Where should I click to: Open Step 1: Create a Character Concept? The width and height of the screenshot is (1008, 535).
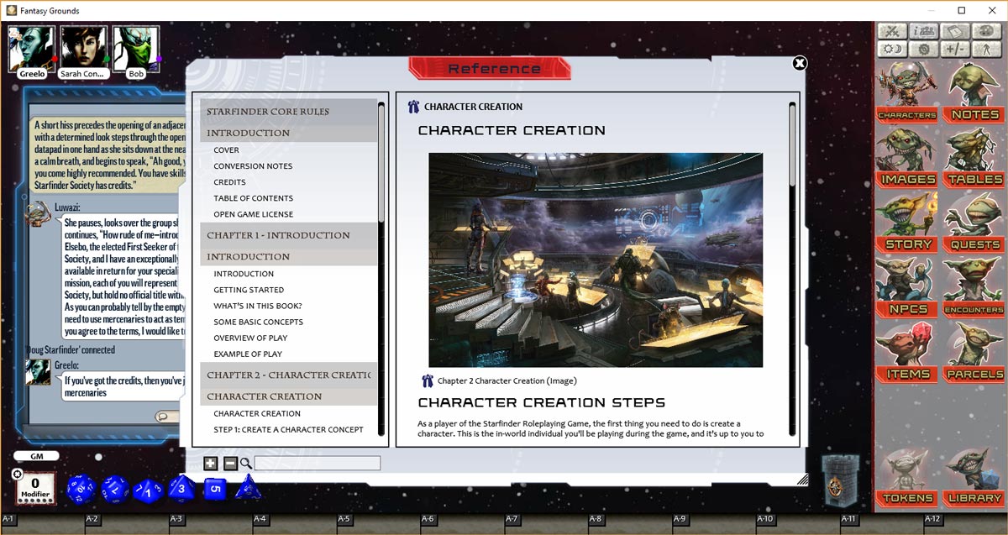pos(288,429)
